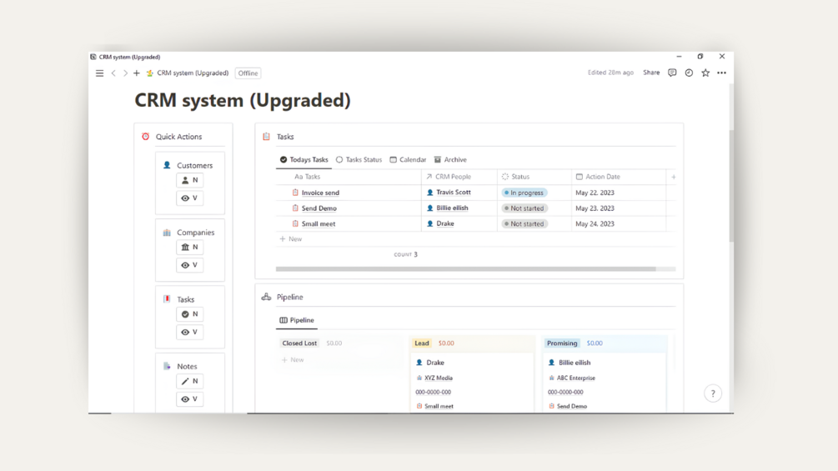
Task: Open the Small meet task row
Action: tap(319, 223)
